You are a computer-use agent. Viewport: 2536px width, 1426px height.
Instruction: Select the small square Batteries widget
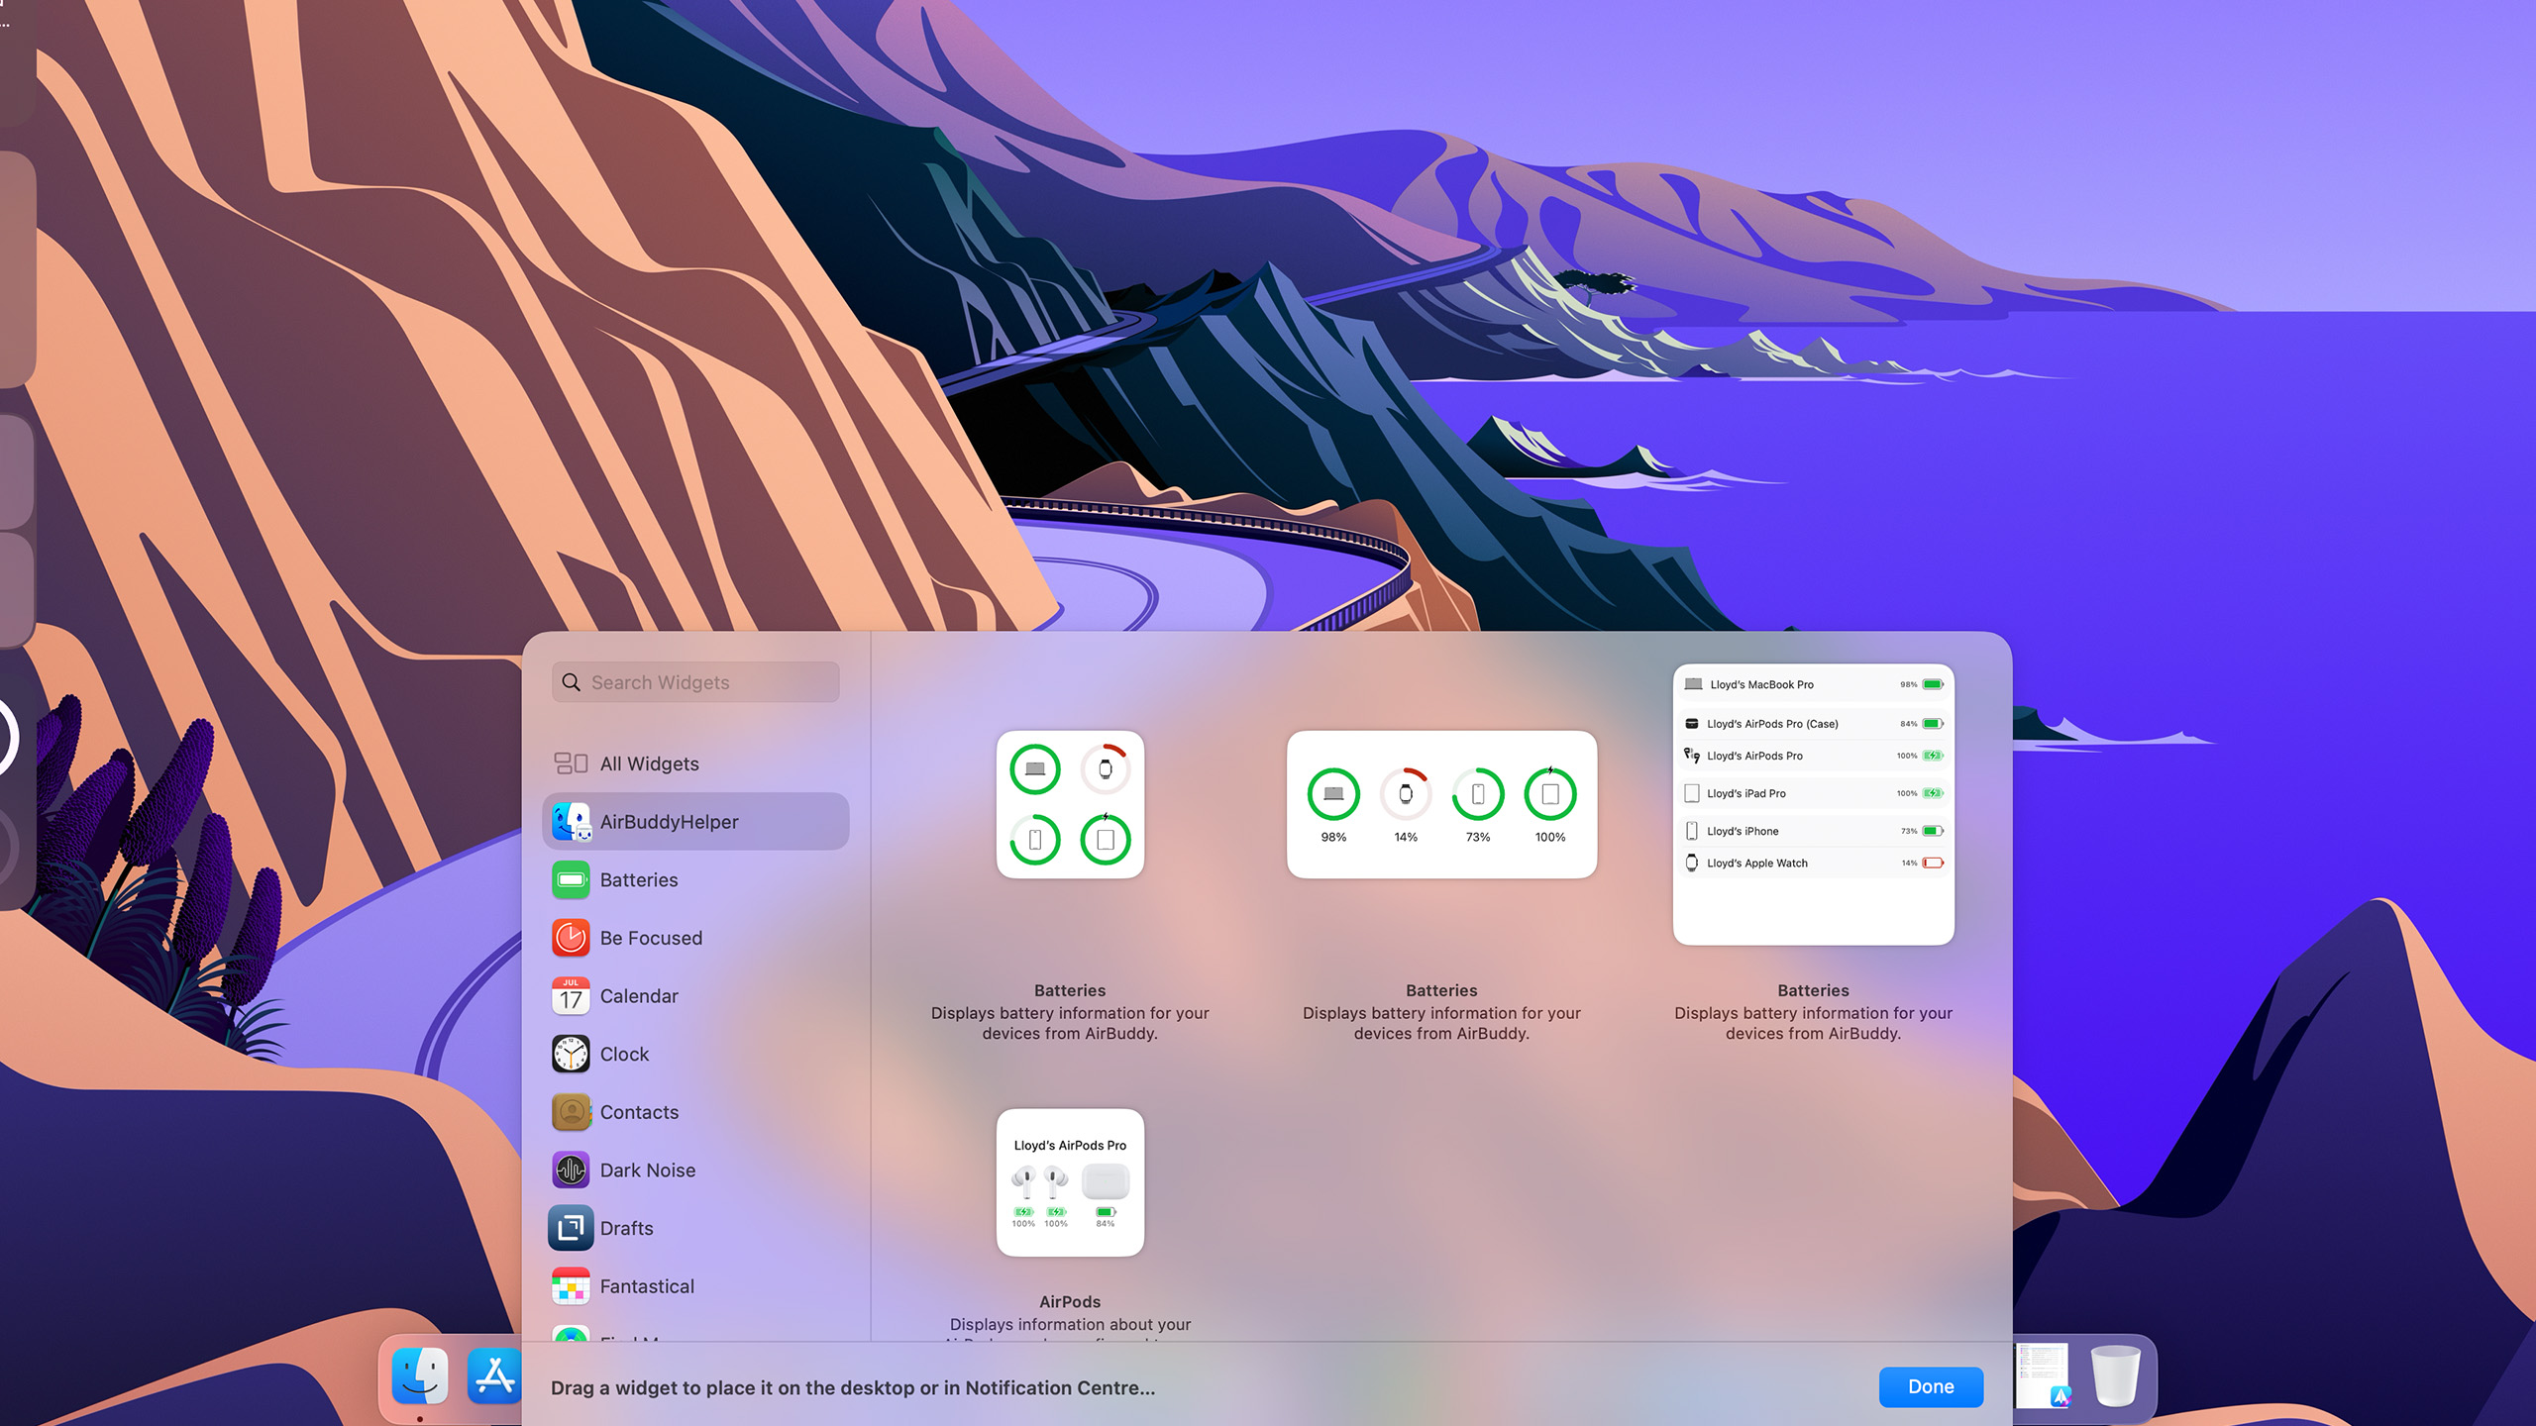pyautogui.click(x=1070, y=804)
